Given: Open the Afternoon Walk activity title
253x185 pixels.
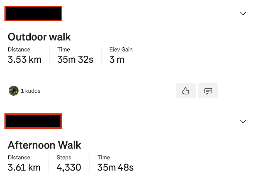Looking at the screenshot, I should [x=44, y=145].
